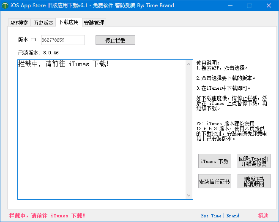
Task: Select the 下载应用 tab
Action: pos(68,22)
